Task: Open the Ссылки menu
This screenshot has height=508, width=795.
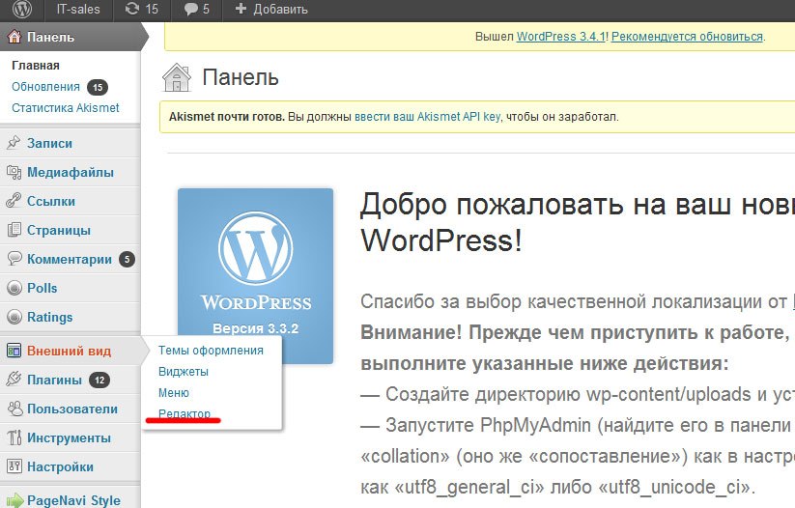Action: pos(51,201)
